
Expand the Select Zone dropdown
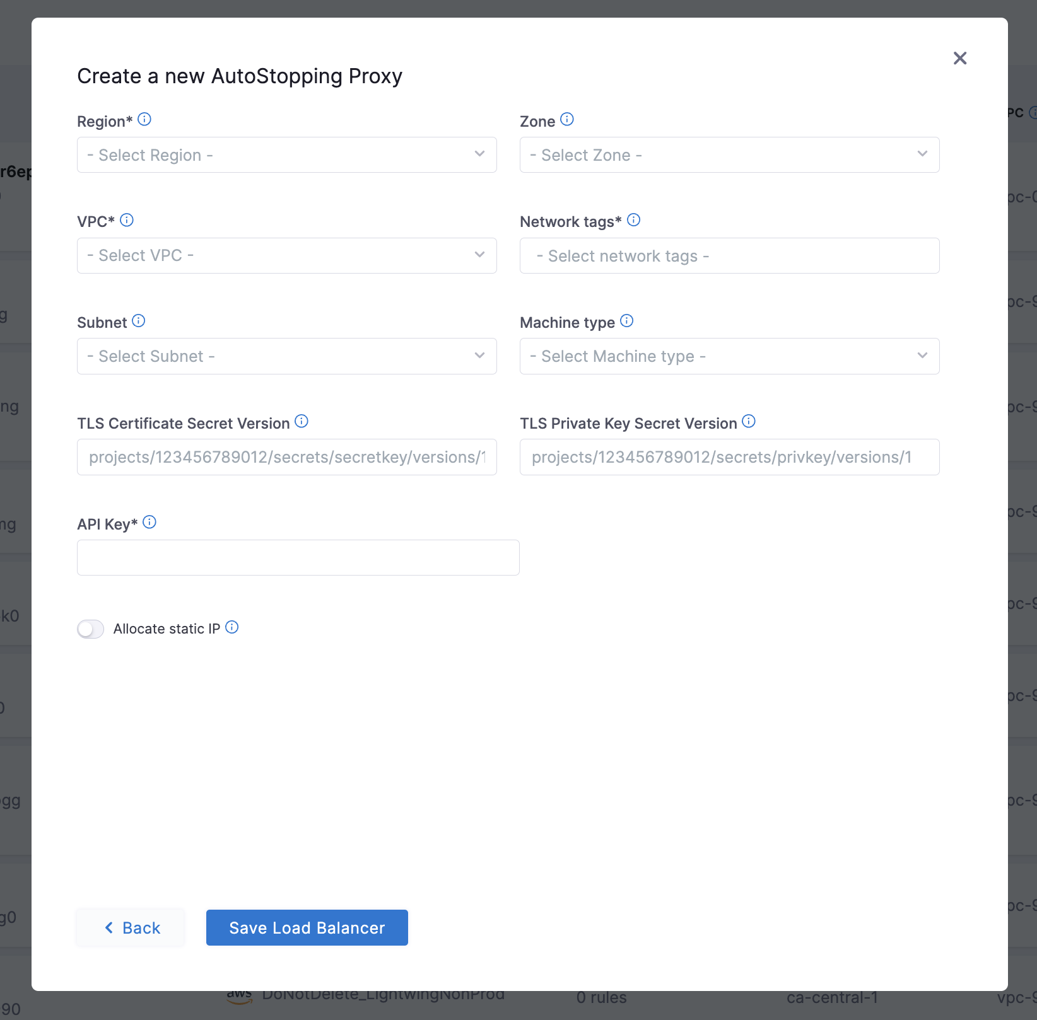pyautogui.click(x=730, y=155)
